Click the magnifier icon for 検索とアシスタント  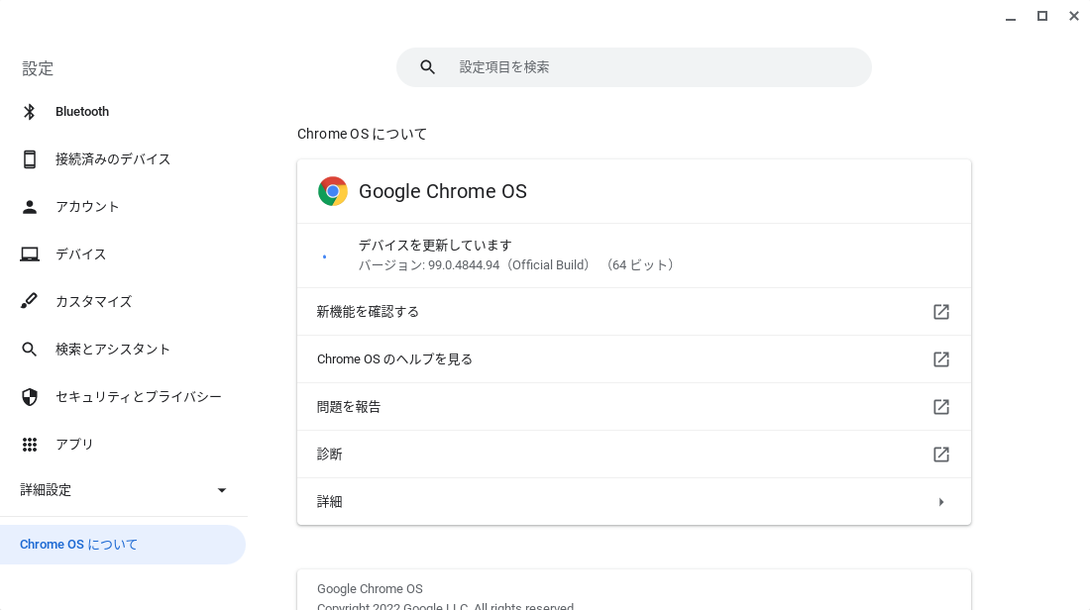coord(29,349)
